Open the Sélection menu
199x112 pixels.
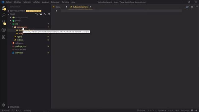click(27, 2)
